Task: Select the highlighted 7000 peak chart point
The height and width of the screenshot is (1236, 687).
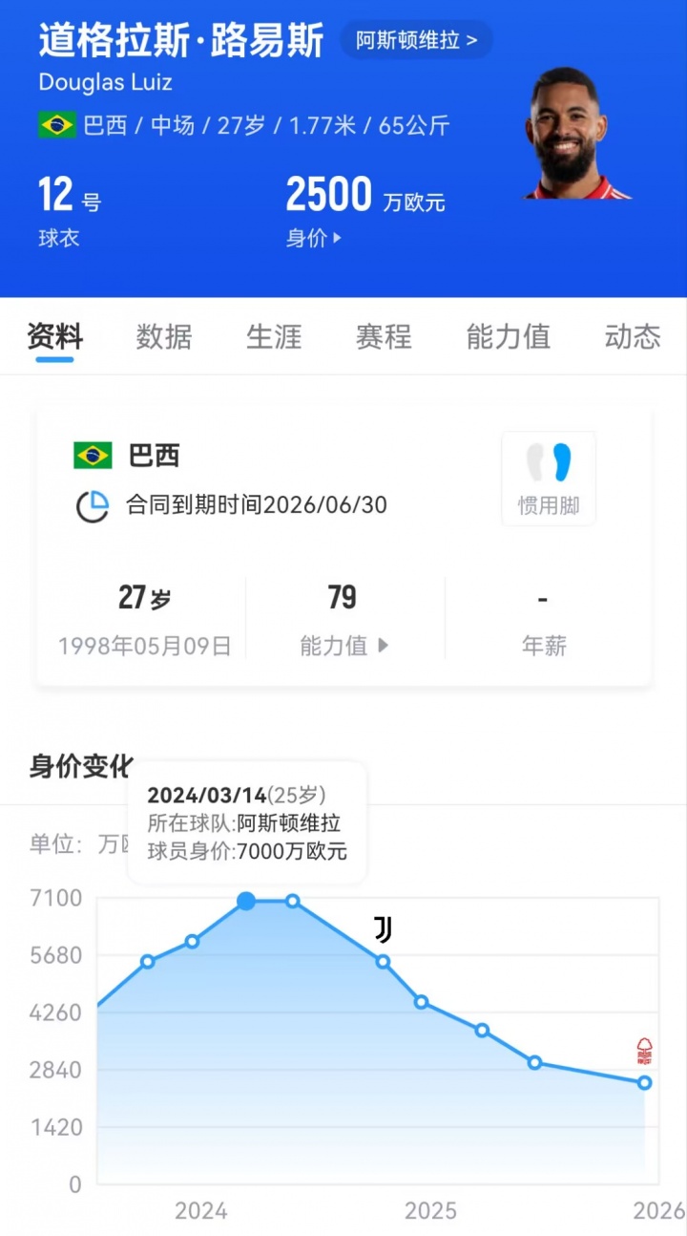Action: click(x=246, y=901)
